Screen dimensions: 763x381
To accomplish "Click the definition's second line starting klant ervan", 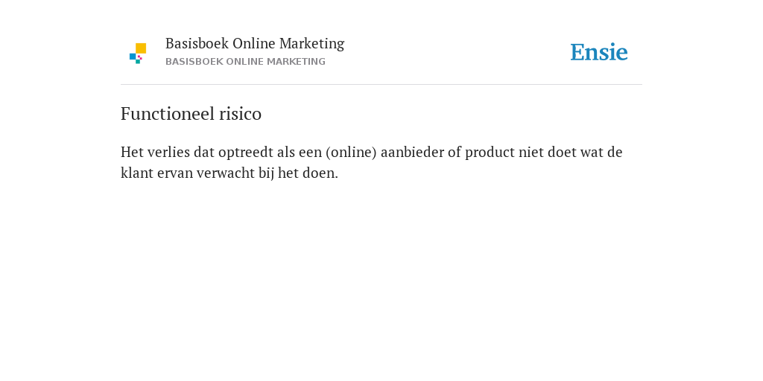I will 229,173.
